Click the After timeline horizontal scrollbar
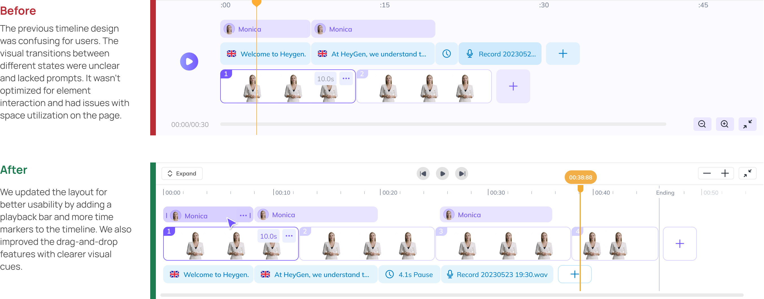The height and width of the screenshot is (299, 764). (x=452, y=295)
